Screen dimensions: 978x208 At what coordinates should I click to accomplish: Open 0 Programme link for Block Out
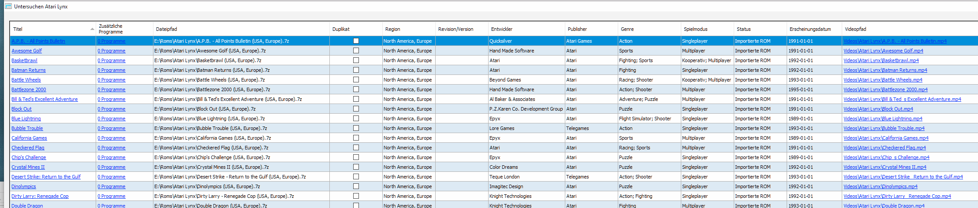[112, 109]
